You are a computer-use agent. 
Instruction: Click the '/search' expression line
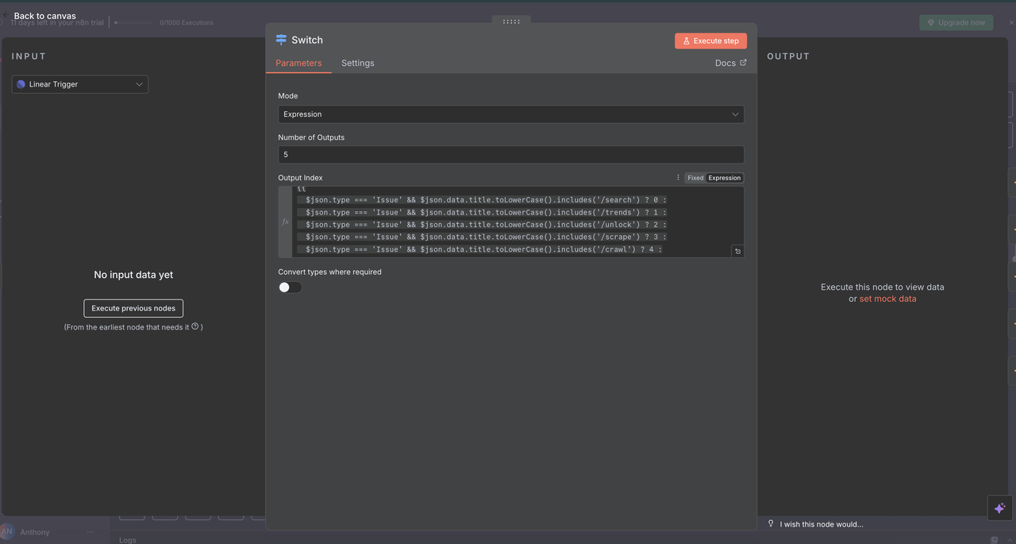(x=483, y=200)
